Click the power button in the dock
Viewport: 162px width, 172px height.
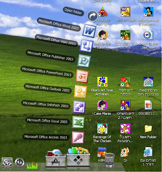click(19, 163)
